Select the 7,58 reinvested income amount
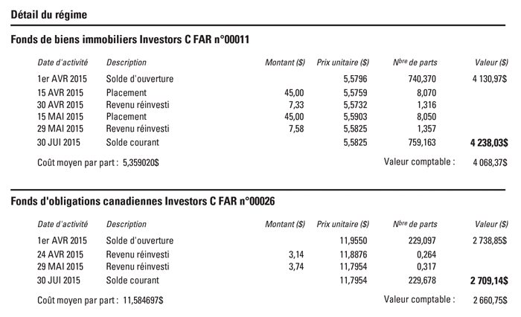 [295, 129]
